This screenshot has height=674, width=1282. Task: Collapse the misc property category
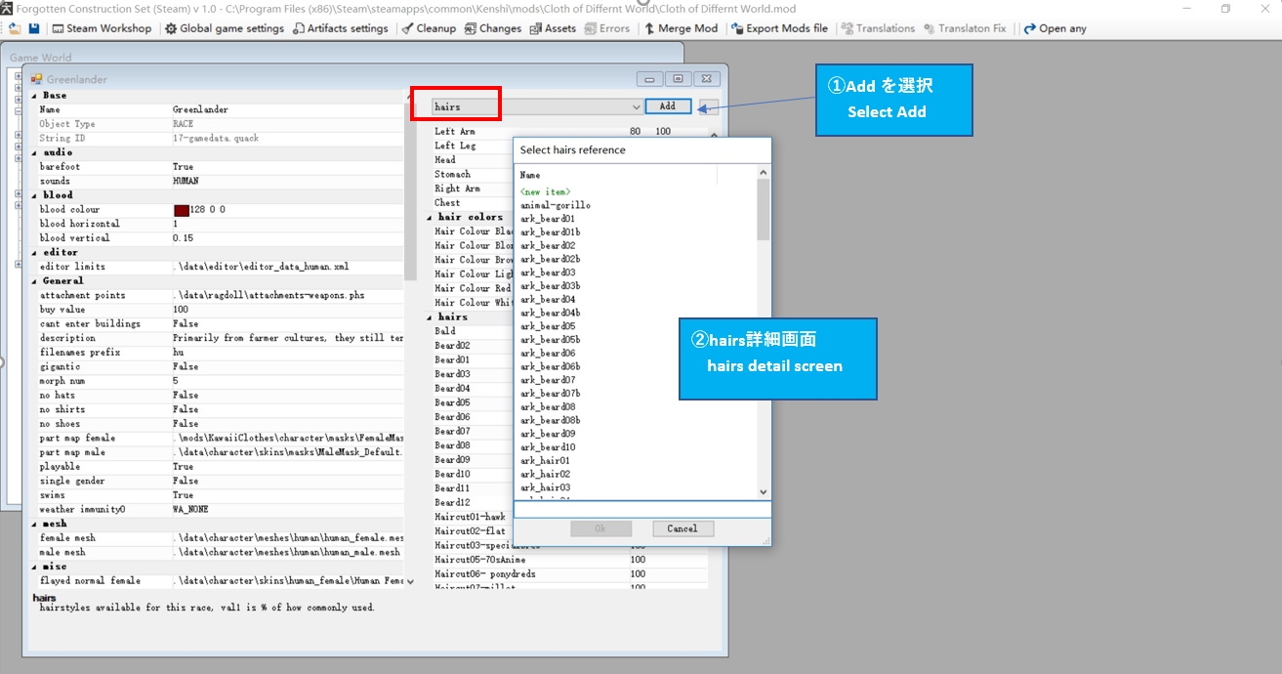coord(34,567)
